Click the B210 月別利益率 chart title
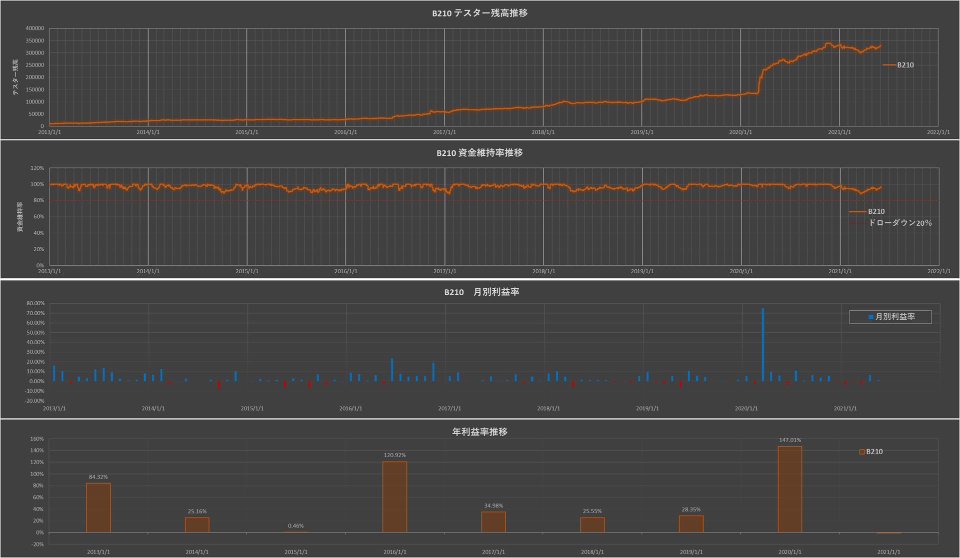Image resolution: width=960 pixels, height=558 pixels. (481, 292)
